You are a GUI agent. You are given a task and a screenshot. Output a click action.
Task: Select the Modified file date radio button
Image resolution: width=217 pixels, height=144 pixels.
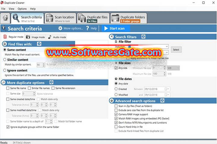tap(116, 95)
